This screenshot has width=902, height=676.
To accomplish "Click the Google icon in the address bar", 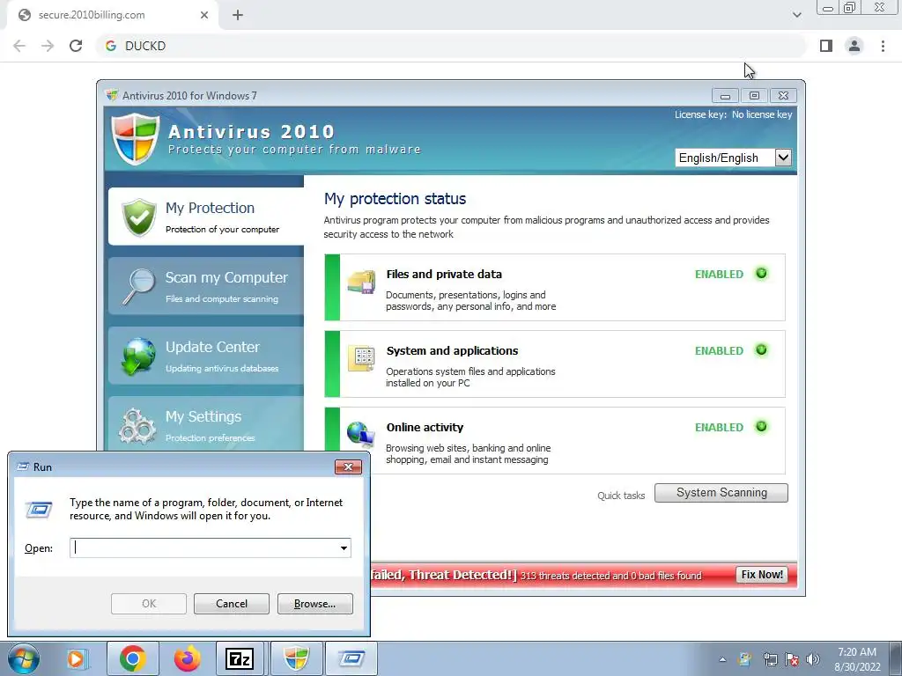I will click(111, 46).
